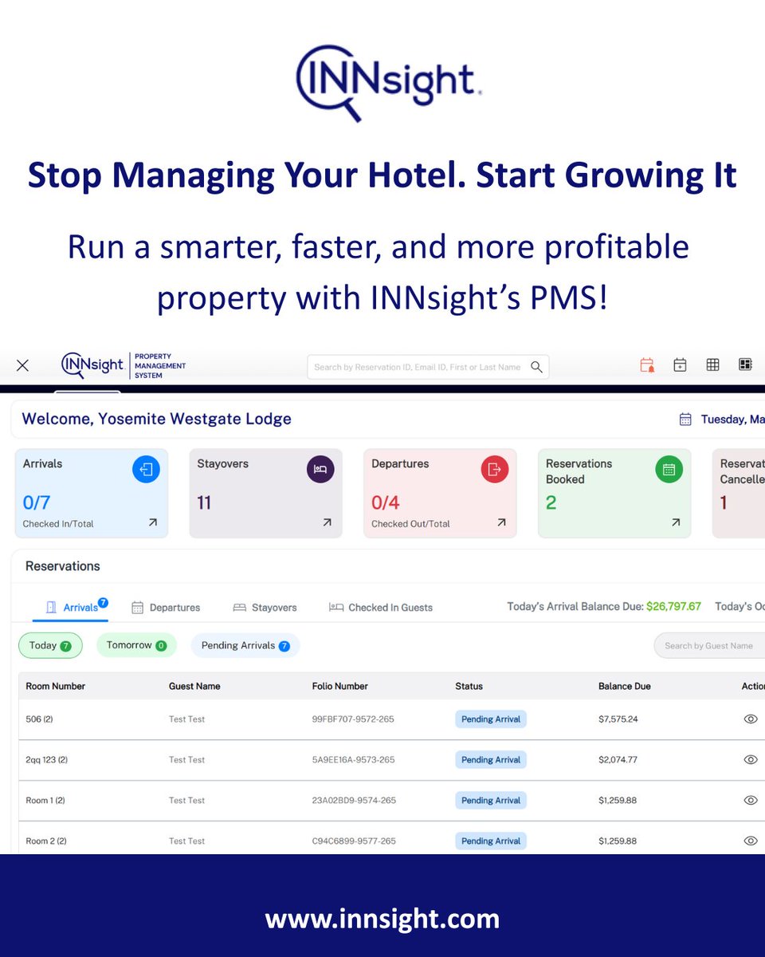The height and width of the screenshot is (957, 765).
Task: Click the red Departures check-out icon
Action: point(495,469)
